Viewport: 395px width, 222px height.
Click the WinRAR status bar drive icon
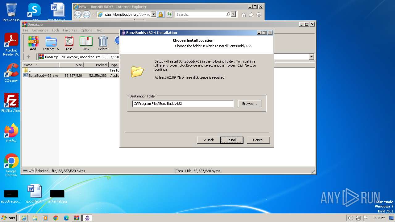tap(25, 171)
